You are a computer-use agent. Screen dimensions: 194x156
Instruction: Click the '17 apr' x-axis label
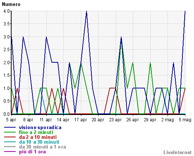tap(81, 120)
